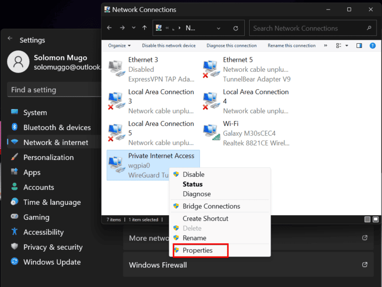The height and width of the screenshot is (287, 382).
Task: Click the Ethernet 5 TunnelBear adapter icon
Action: [212, 68]
